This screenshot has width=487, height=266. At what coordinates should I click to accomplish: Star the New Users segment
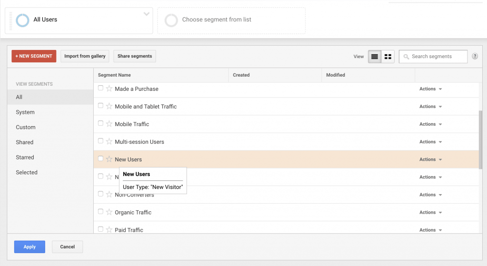109,159
